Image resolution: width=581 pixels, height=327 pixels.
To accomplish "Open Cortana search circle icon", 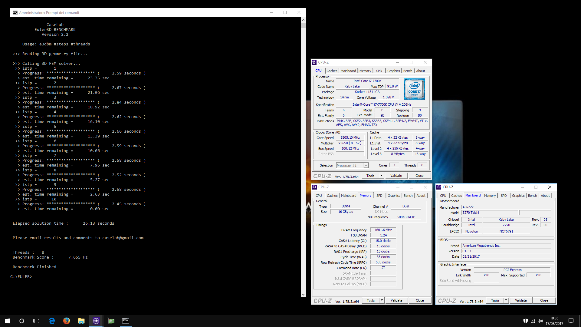I will pyautogui.click(x=22, y=321).
